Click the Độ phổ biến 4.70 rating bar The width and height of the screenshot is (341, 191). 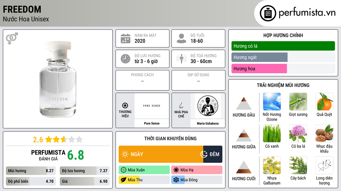pyautogui.click(x=31, y=181)
